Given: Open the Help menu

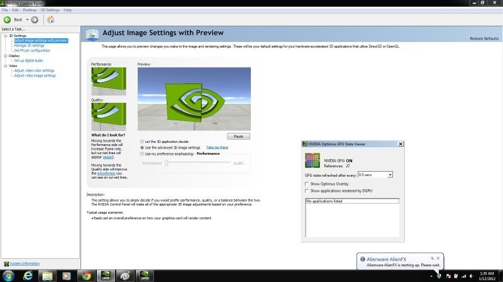Looking at the screenshot, I should tap(68, 10).
